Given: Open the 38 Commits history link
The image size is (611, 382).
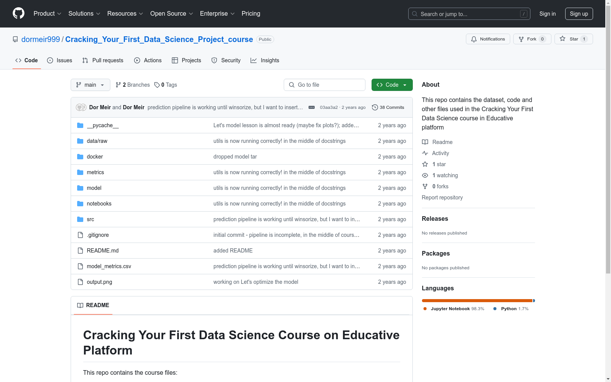Looking at the screenshot, I should (388, 107).
